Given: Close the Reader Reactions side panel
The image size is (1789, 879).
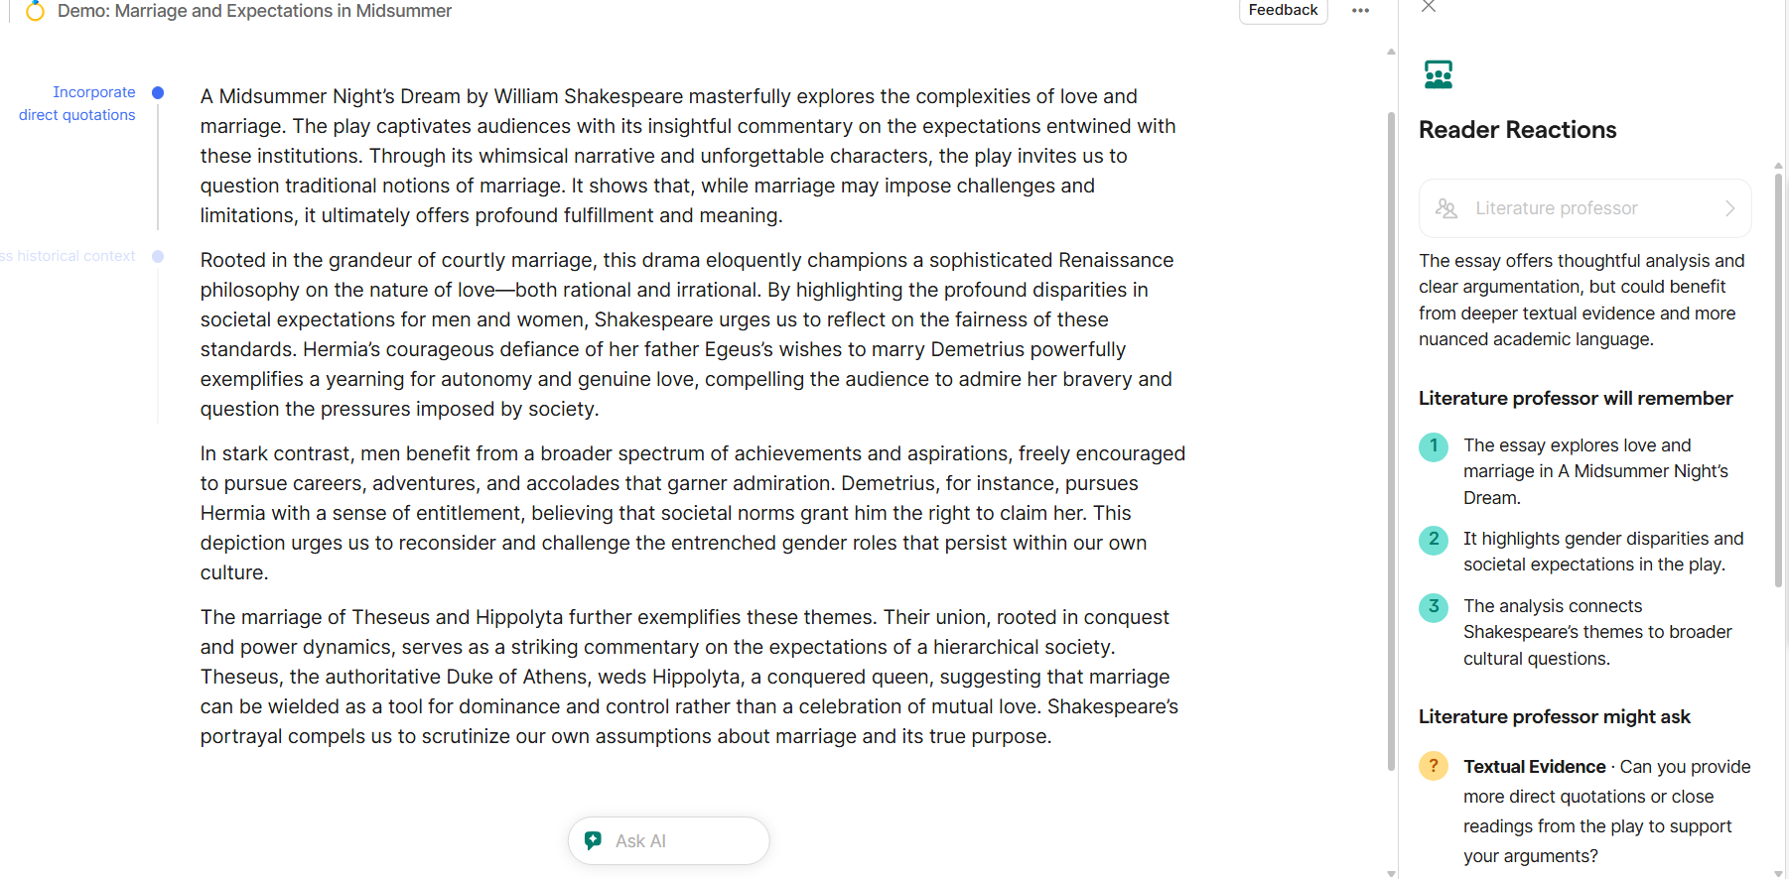Looking at the screenshot, I should click(x=1428, y=7).
